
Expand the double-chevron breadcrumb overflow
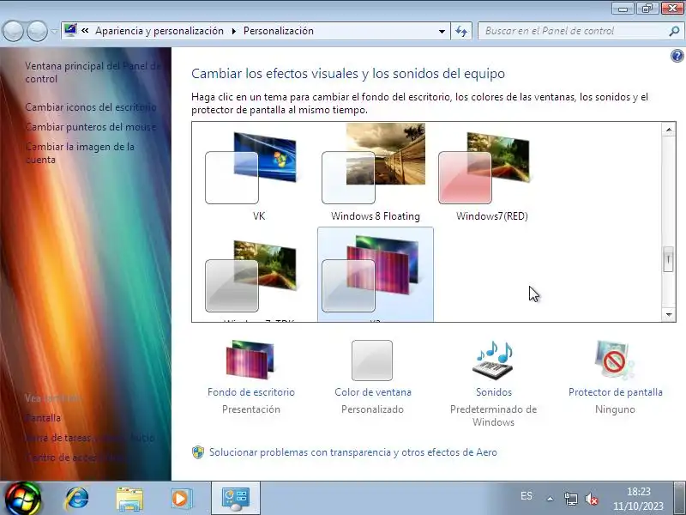coord(85,31)
